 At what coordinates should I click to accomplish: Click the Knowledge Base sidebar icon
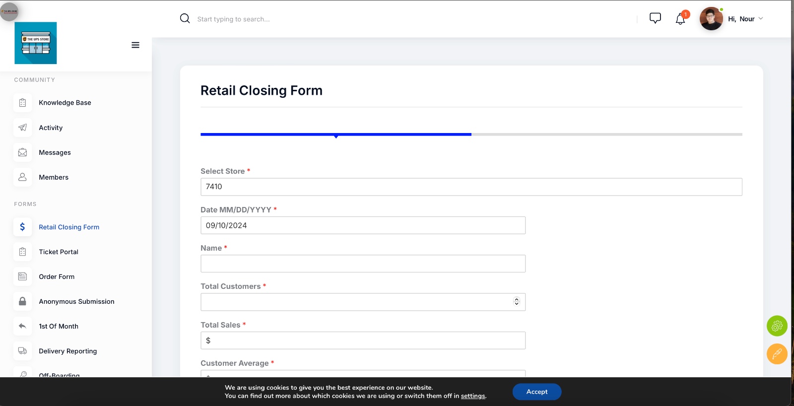23,103
